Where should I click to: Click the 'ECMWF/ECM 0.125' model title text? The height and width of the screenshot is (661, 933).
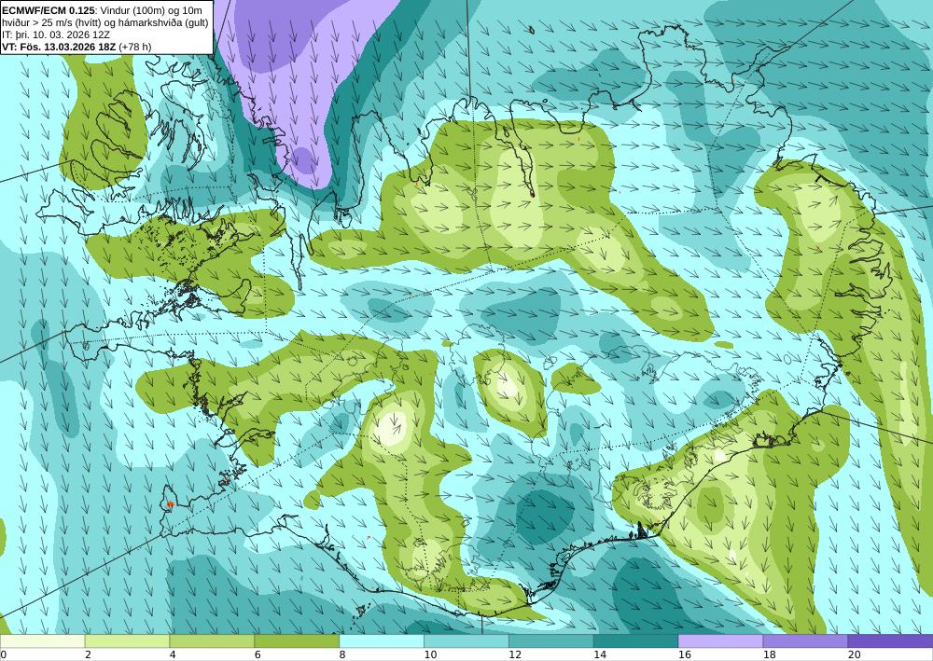pyautogui.click(x=48, y=10)
